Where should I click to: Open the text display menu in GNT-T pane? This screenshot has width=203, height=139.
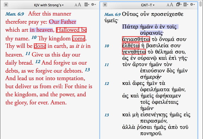coord(186,5)
